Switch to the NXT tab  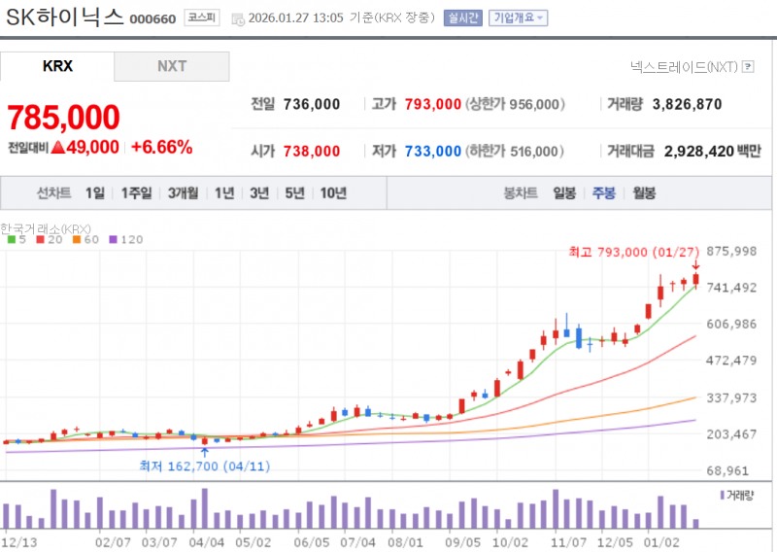click(x=172, y=66)
